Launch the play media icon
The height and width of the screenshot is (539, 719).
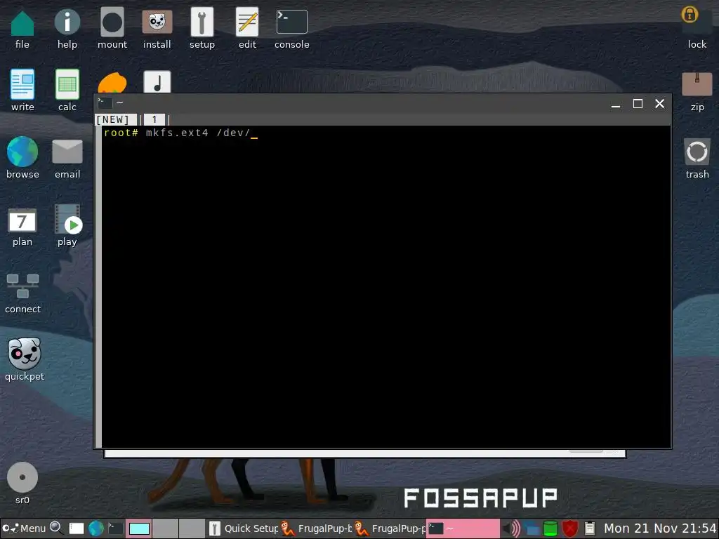(x=67, y=219)
